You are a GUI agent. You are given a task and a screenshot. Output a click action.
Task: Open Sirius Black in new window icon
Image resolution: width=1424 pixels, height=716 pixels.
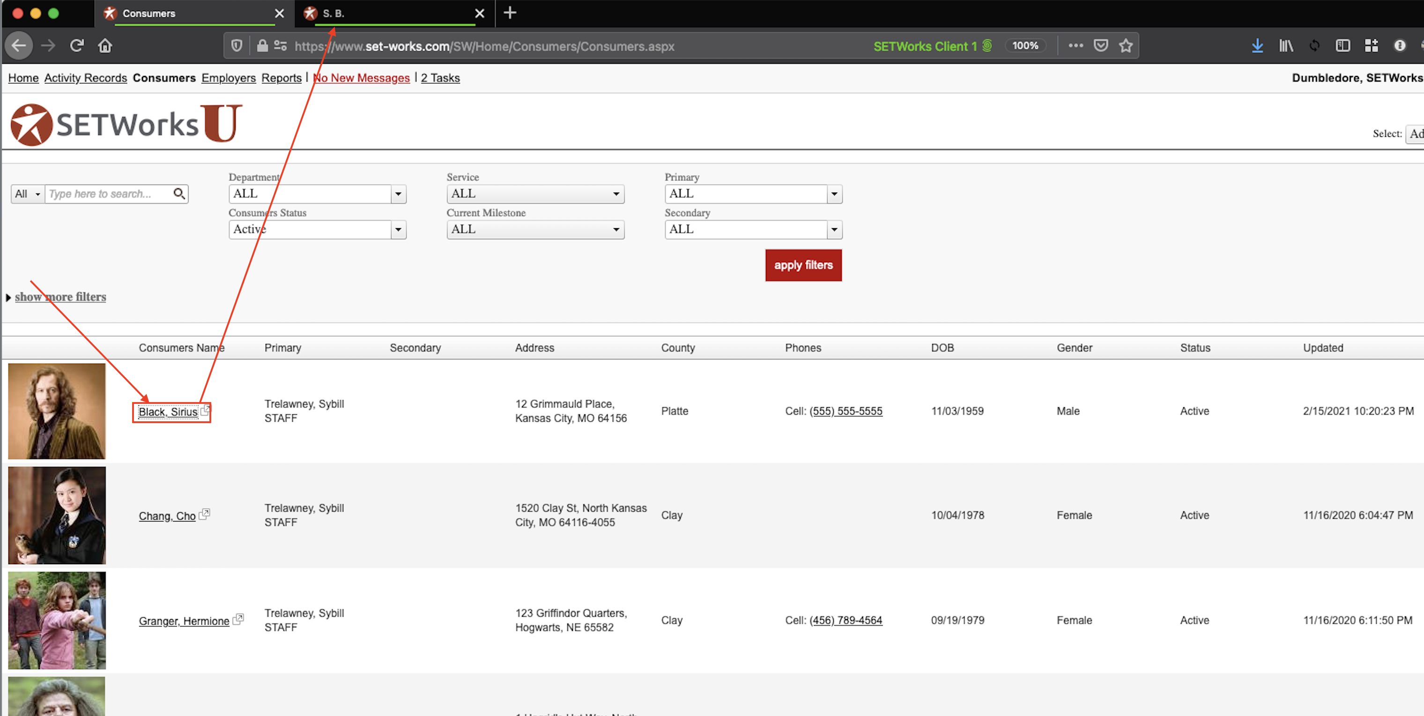205,410
